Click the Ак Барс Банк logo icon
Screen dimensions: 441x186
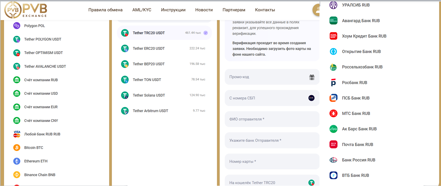pos(333,129)
